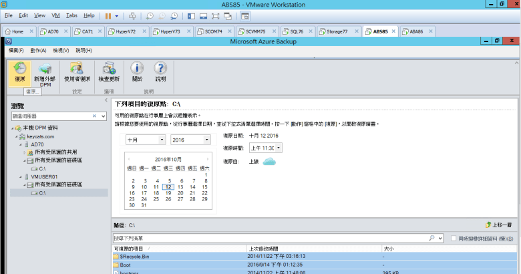Click the 上移一層 (up one level) button
This screenshot has width=521, height=274.
(x=499, y=226)
